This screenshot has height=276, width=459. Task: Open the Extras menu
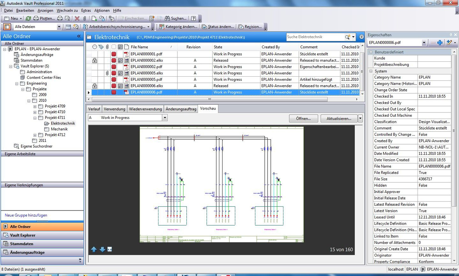point(86,10)
